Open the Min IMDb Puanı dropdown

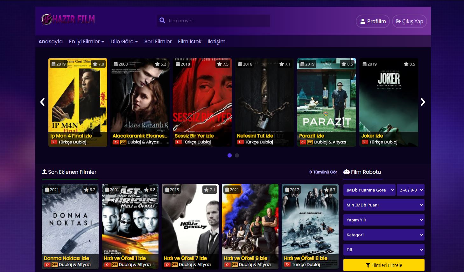(384, 205)
